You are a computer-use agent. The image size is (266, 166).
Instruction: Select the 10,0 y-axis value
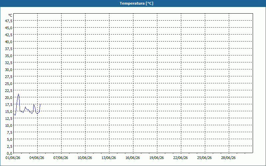coord(9,125)
